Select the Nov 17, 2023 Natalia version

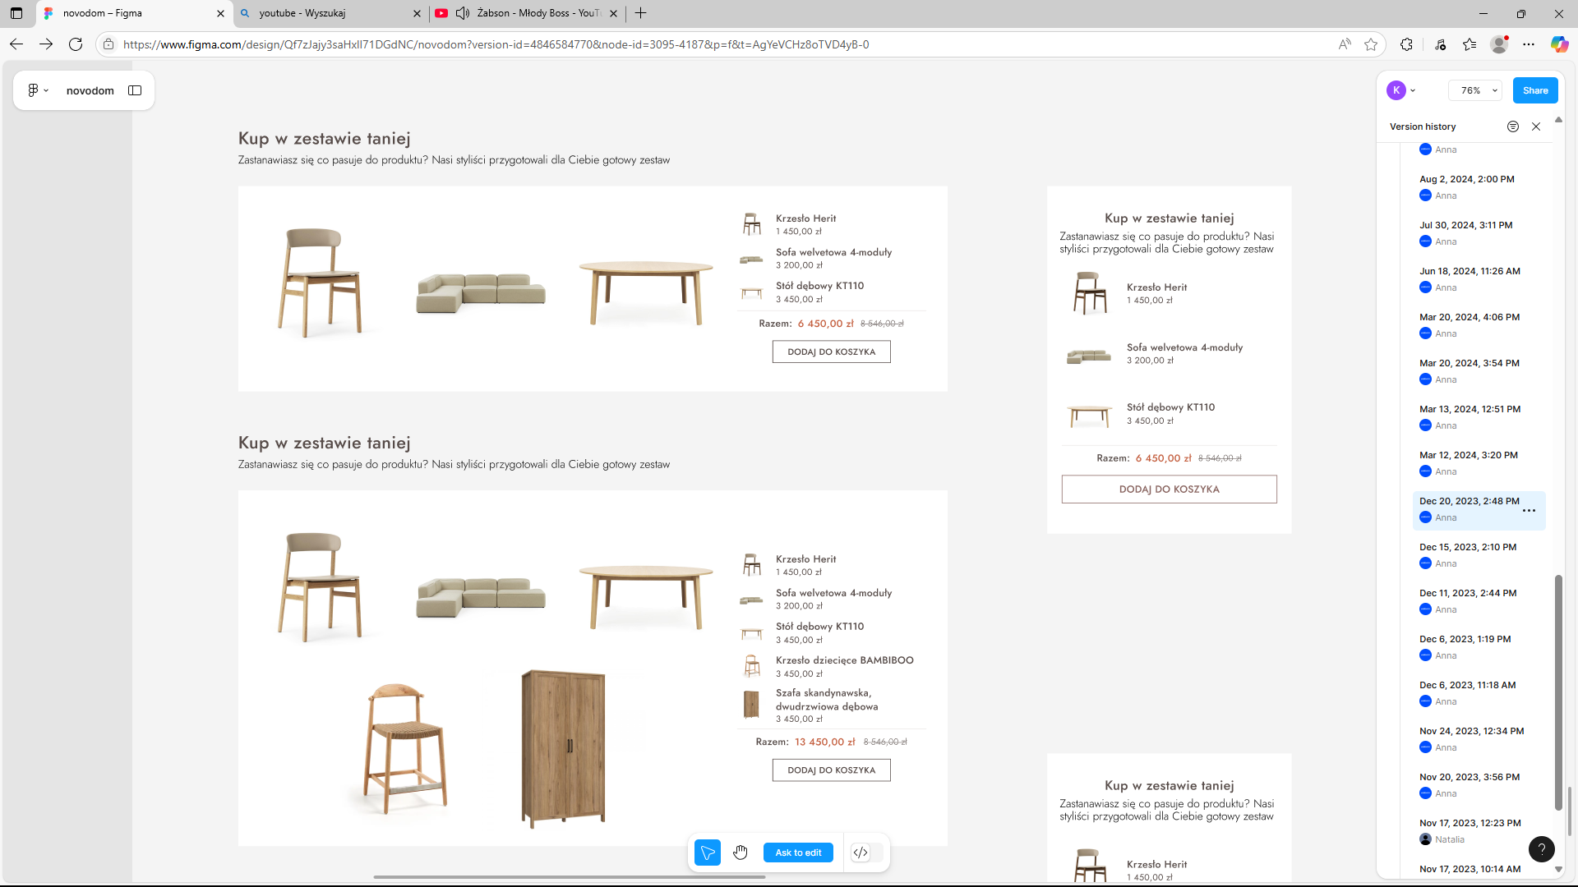1470,823
